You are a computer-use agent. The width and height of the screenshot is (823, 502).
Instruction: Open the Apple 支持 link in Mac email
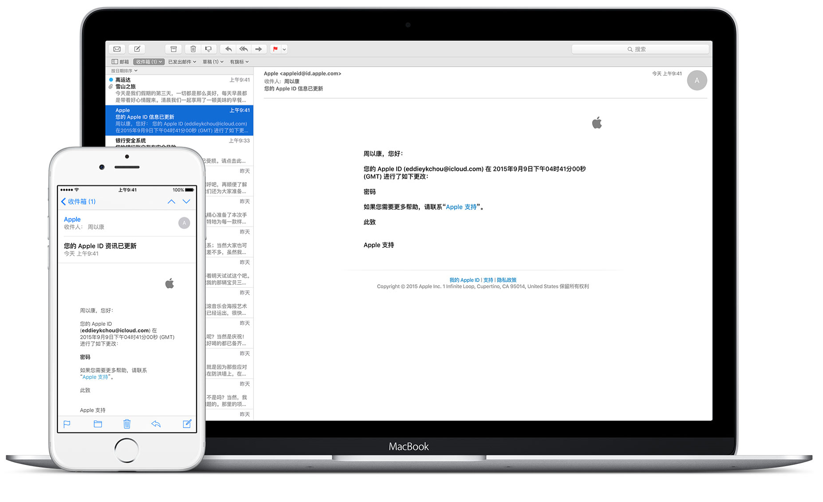click(x=461, y=207)
